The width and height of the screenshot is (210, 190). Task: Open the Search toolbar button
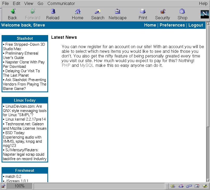coord(98,14)
